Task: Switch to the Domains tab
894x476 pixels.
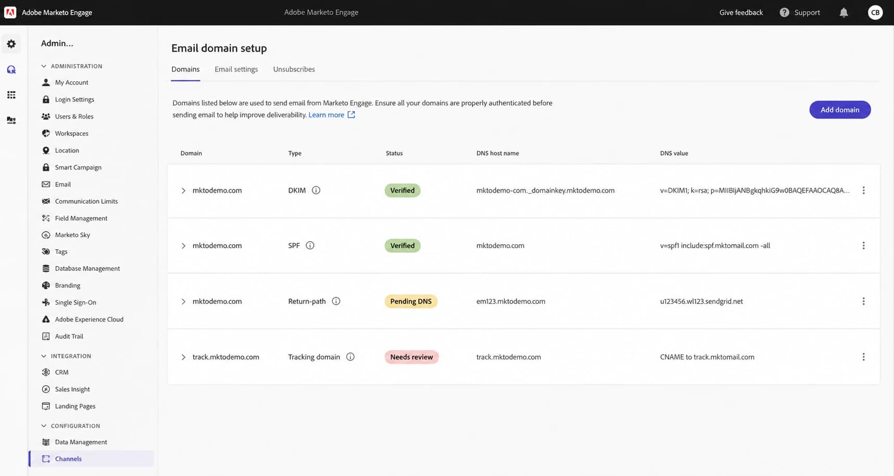Action: (185, 69)
